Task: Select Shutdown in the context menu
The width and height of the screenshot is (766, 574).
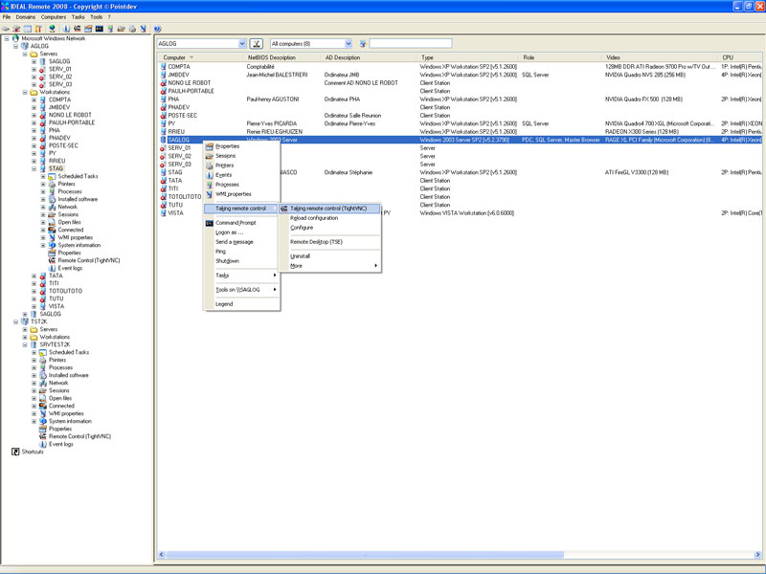Action: [x=242, y=261]
